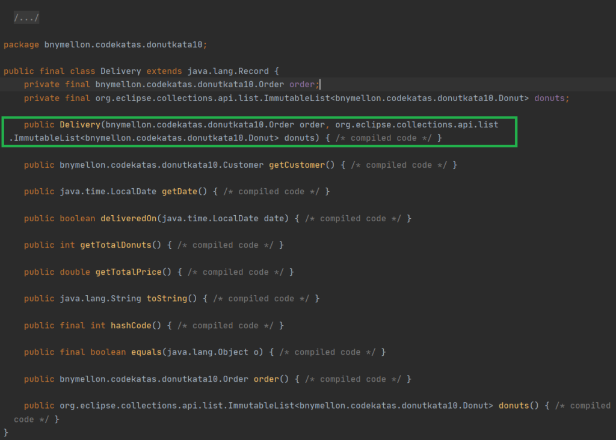This screenshot has height=440, width=616.
Task: Expand compiled code fold of getTotalPrice
Action: tap(235, 272)
